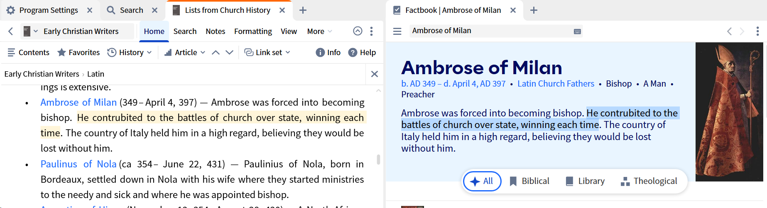Expand the History dropdown

pos(130,52)
